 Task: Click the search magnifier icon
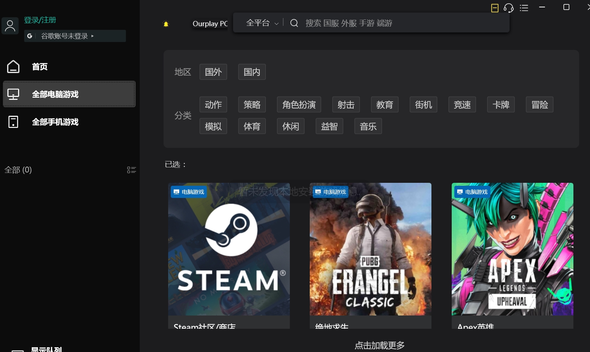(294, 23)
